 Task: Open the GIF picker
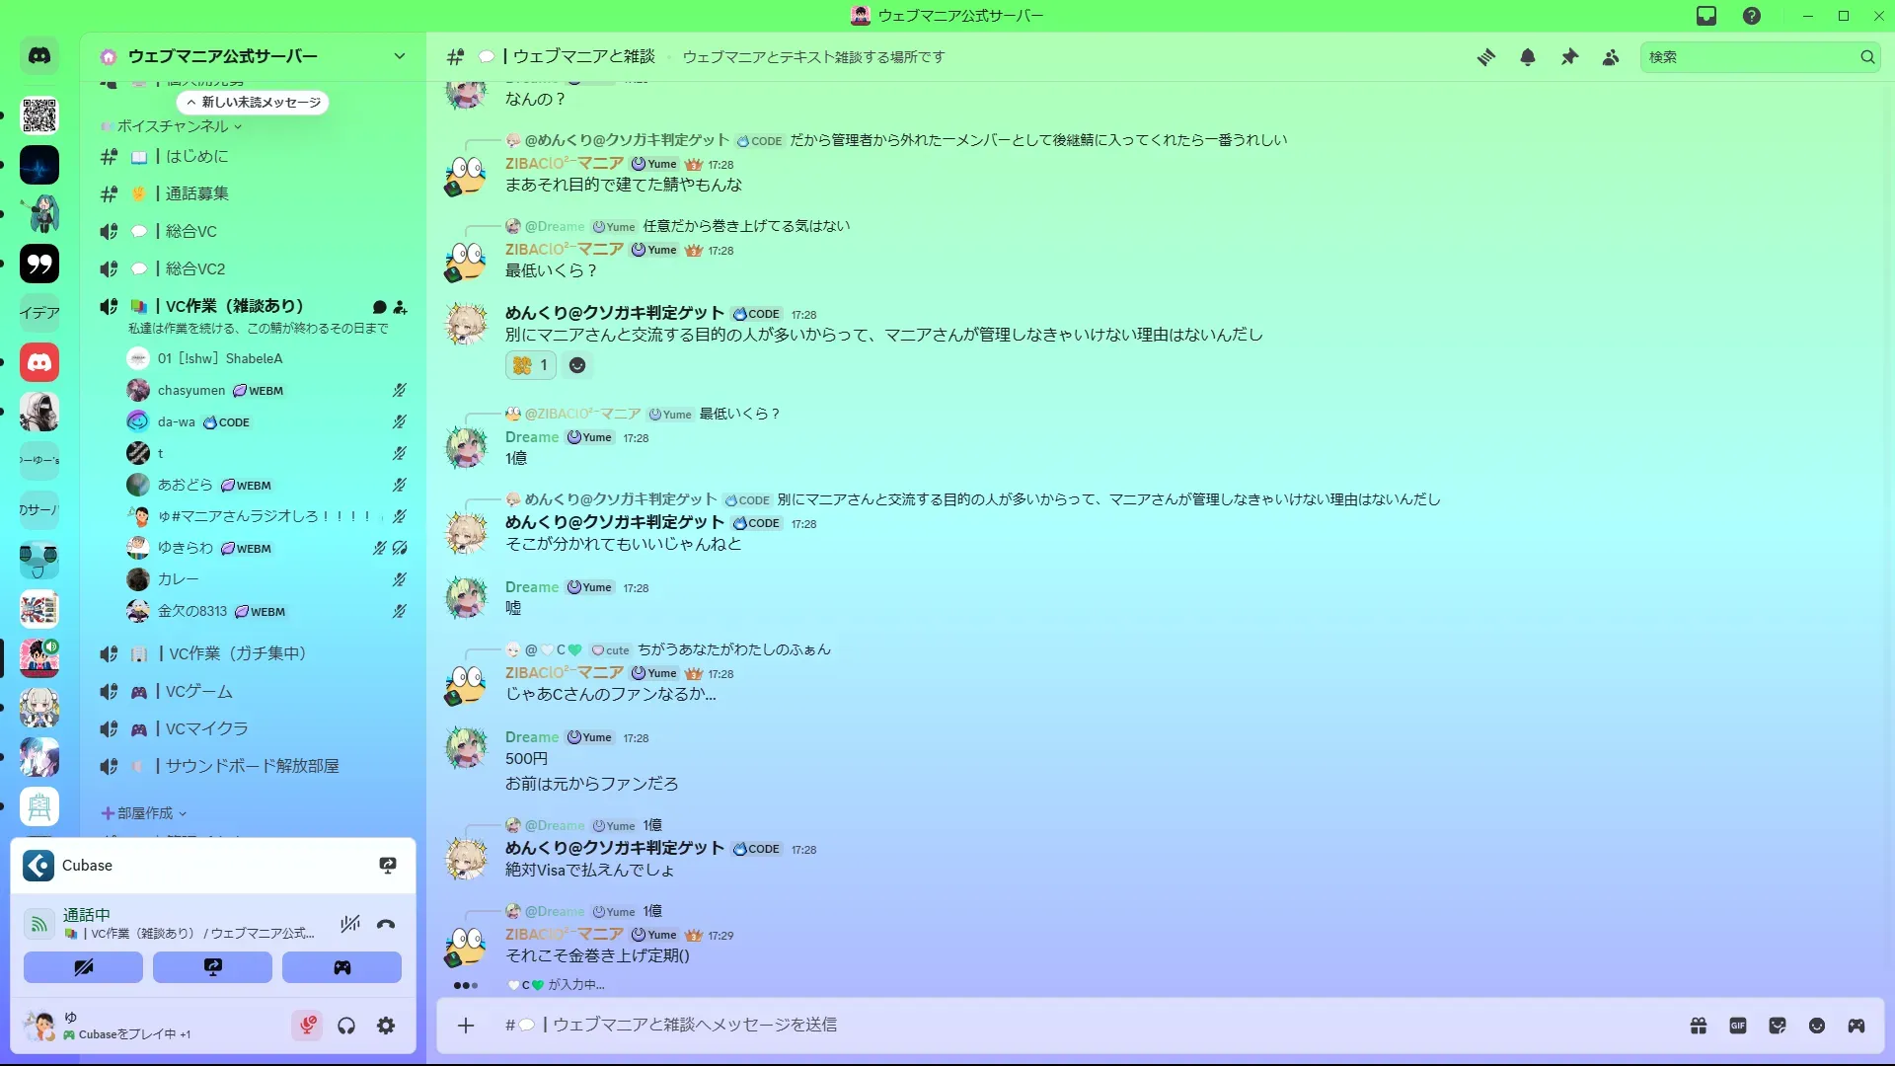1738,1026
